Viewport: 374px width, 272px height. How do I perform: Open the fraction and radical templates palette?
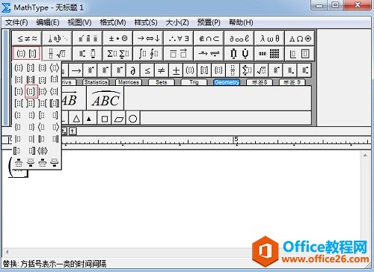(x=58, y=53)
